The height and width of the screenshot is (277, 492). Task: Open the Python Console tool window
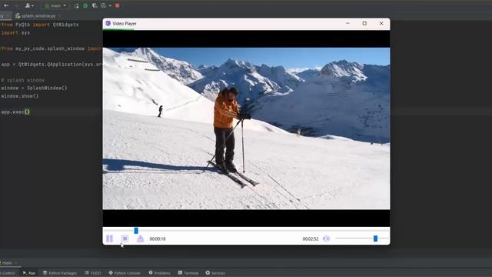[x=125, y=273]
